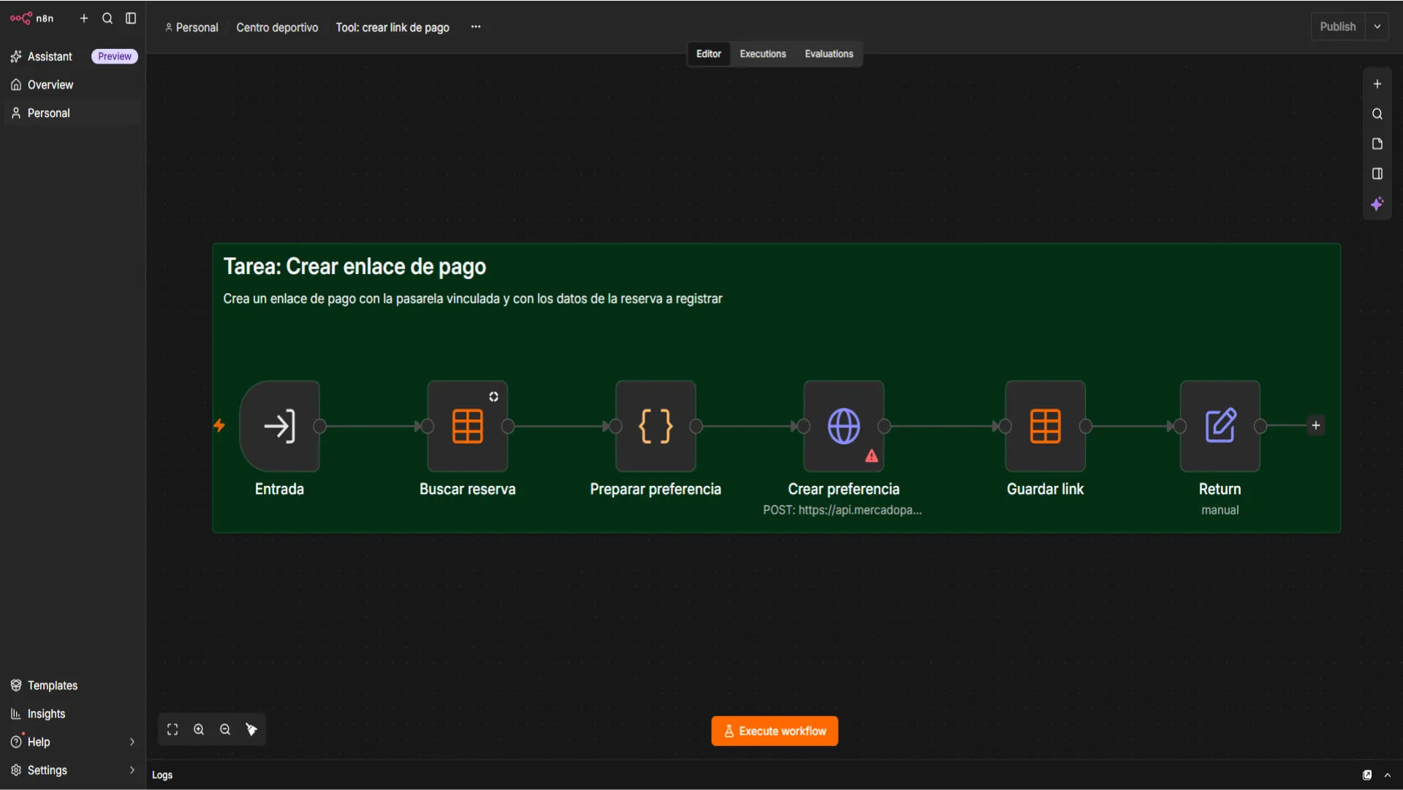
Task: Open the focus panel icon on right
Action: (x=1377, y=174)
